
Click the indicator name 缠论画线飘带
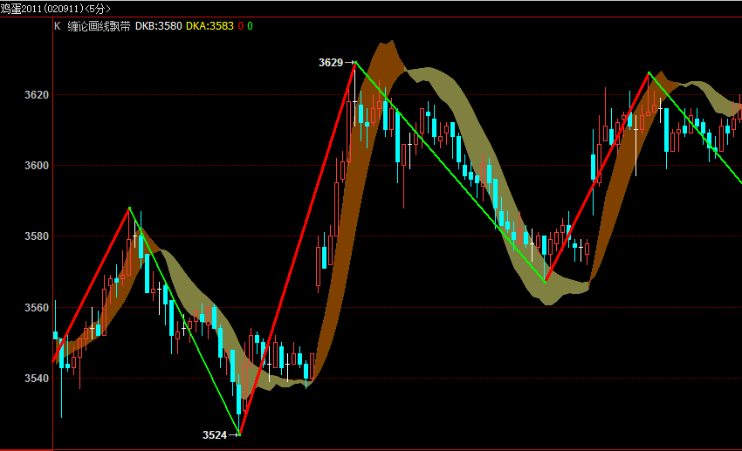tap(99, 26)
